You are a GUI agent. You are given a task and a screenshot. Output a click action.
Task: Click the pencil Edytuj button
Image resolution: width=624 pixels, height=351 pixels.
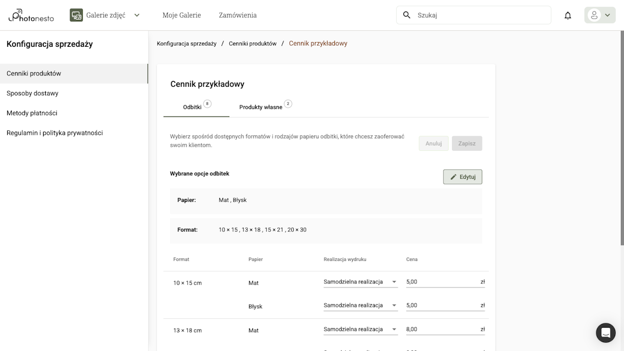pos(462,177)
